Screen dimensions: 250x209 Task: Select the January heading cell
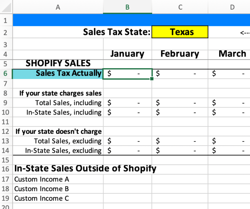[127, 54]
